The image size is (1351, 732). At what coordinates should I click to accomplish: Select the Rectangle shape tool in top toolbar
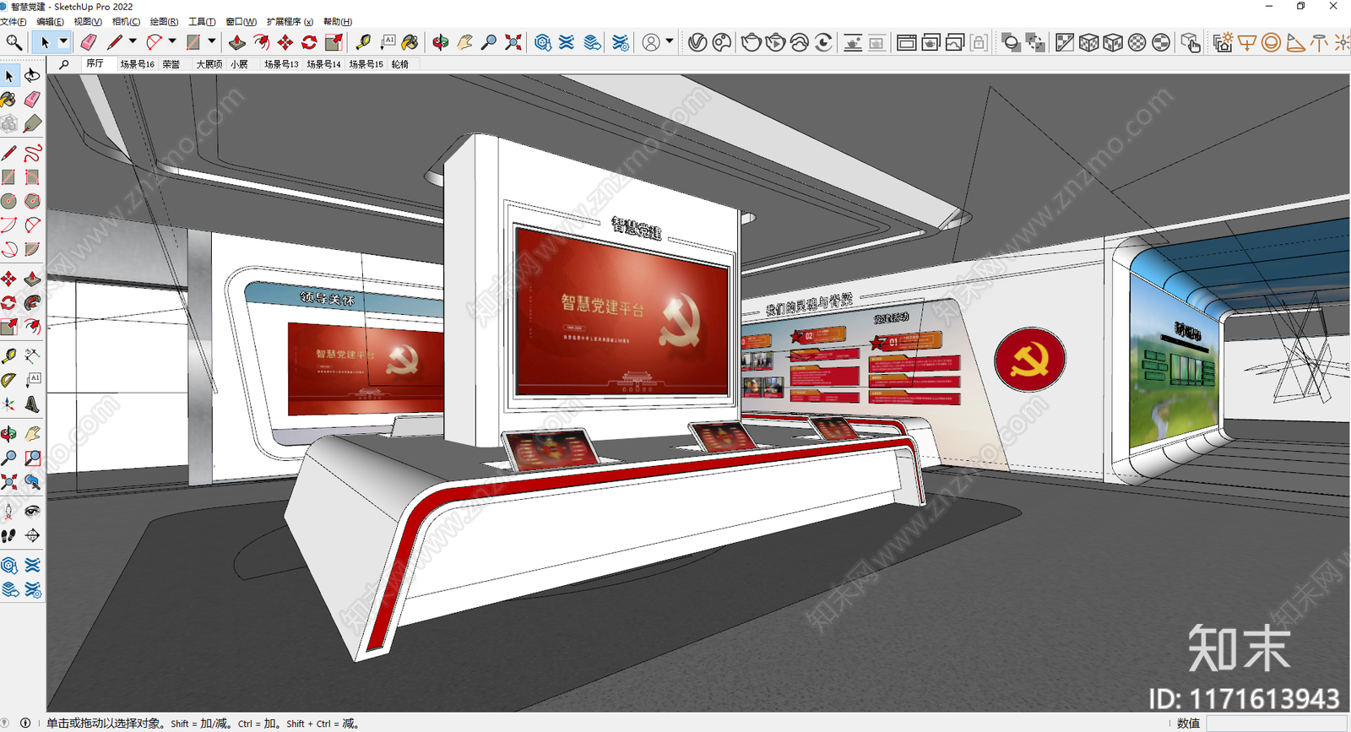[193, 42]
